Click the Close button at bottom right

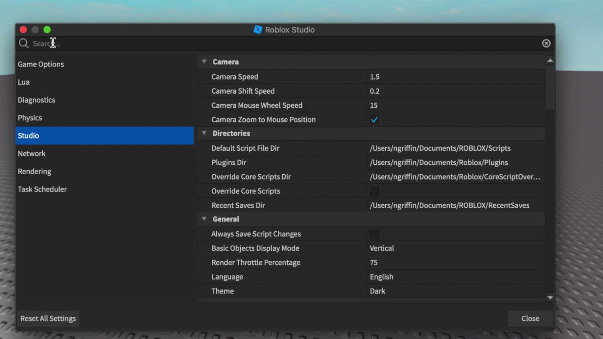(x=530, y=319)
